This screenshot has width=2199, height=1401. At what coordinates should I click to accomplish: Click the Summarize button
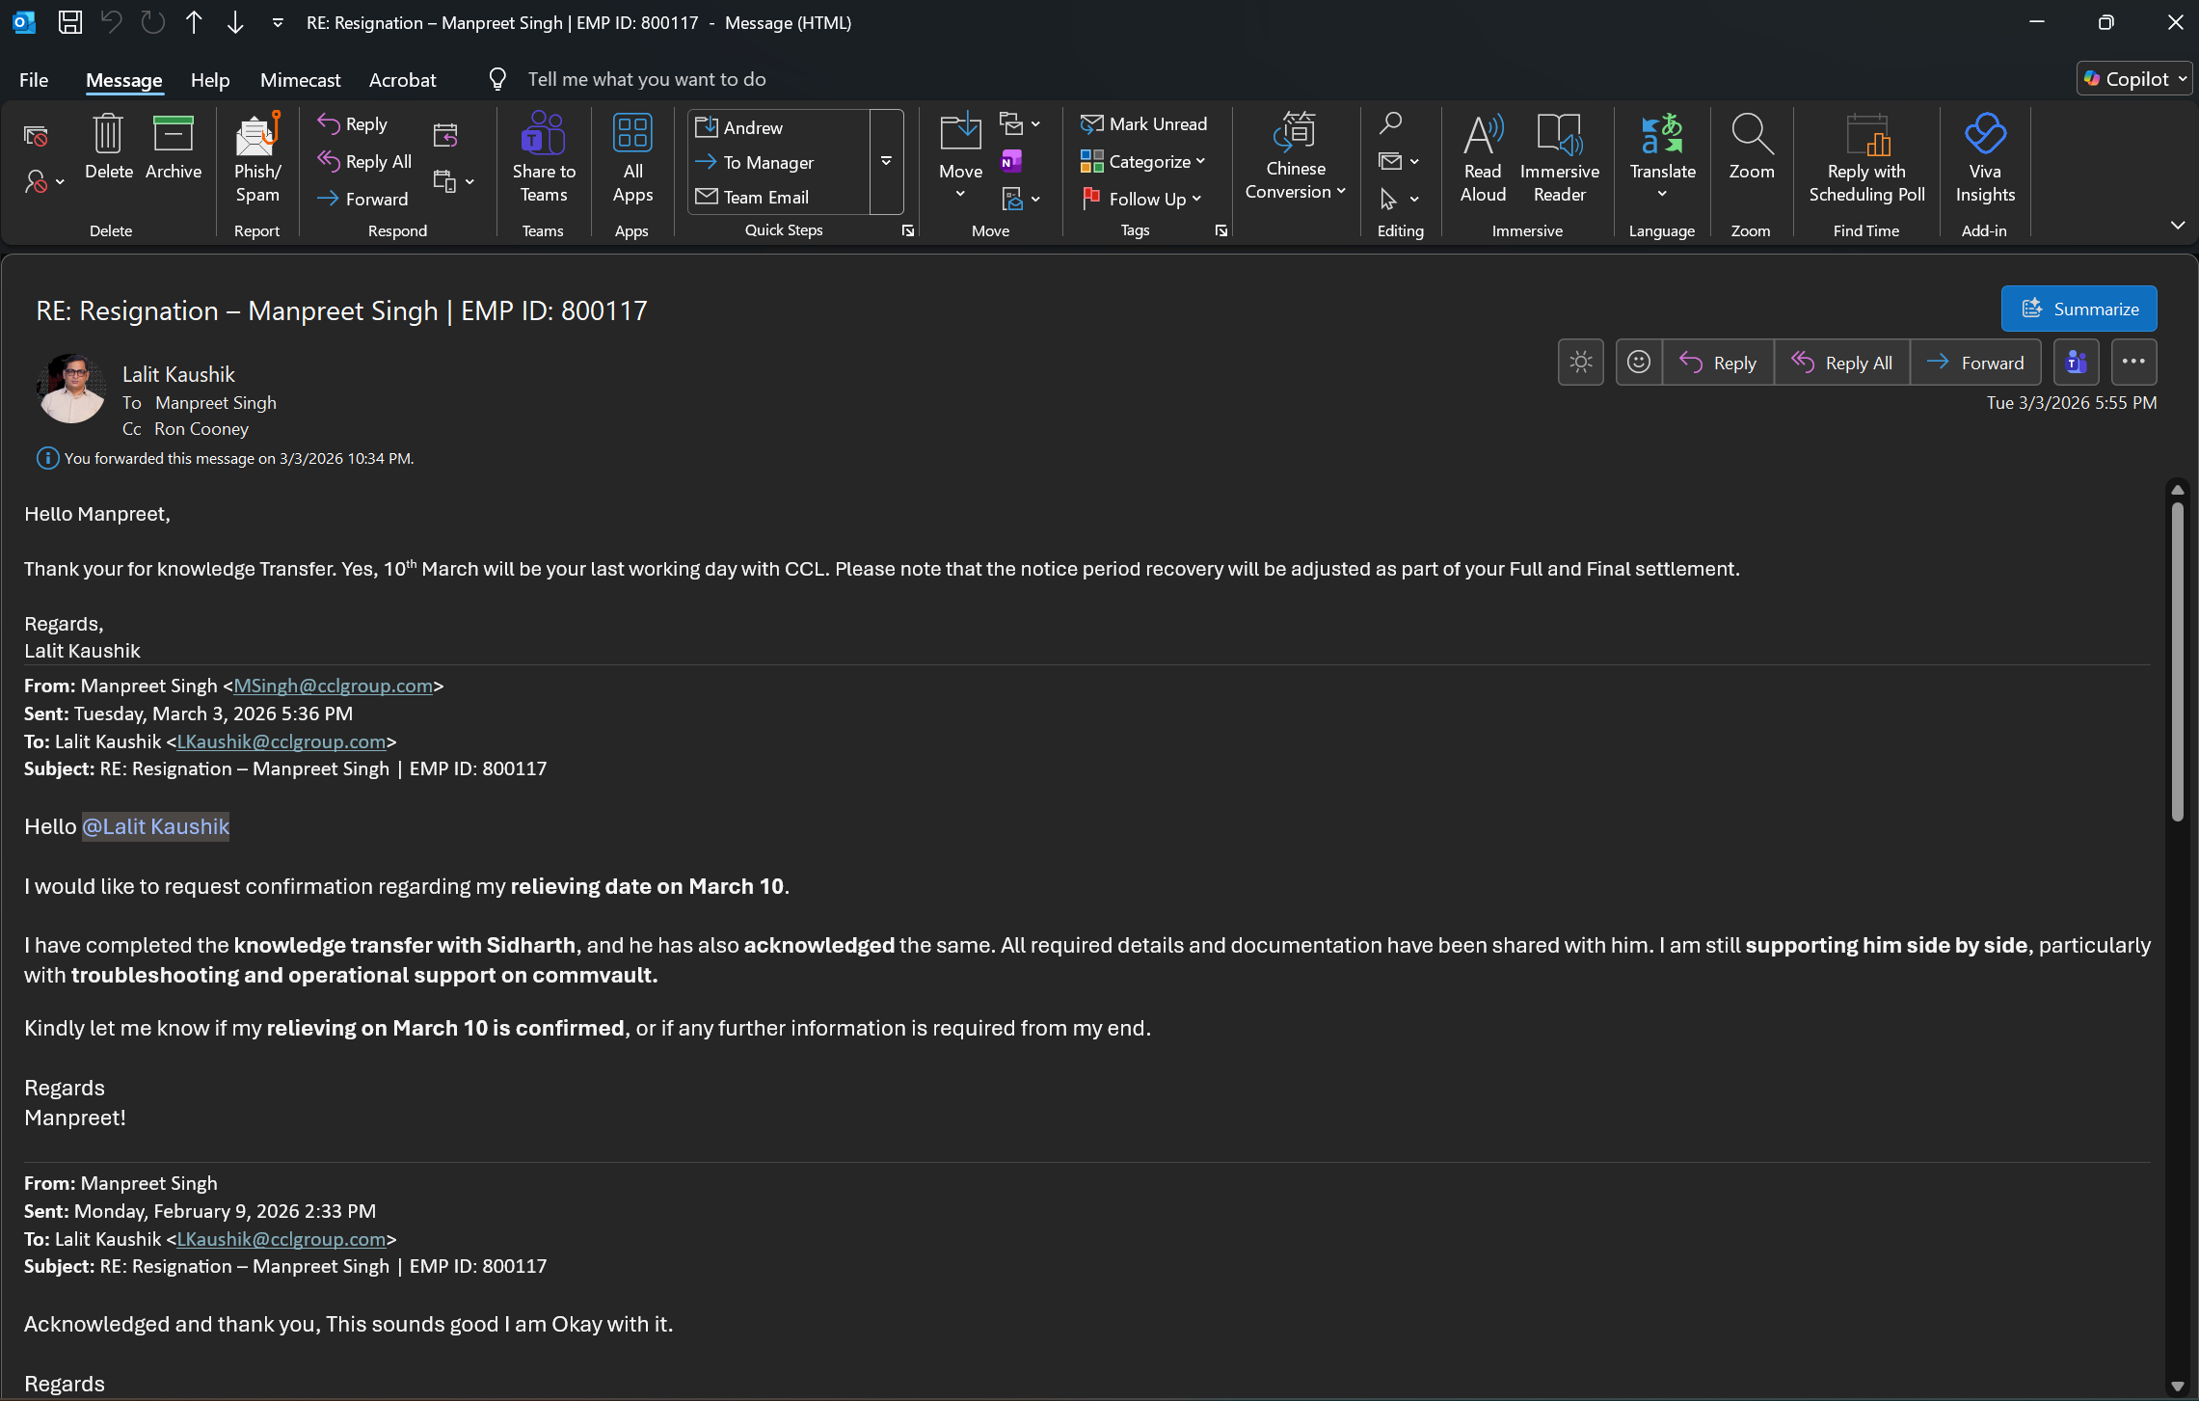[2078, 310]
